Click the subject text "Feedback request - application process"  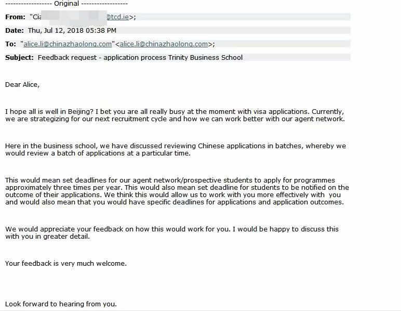[102, 57]
